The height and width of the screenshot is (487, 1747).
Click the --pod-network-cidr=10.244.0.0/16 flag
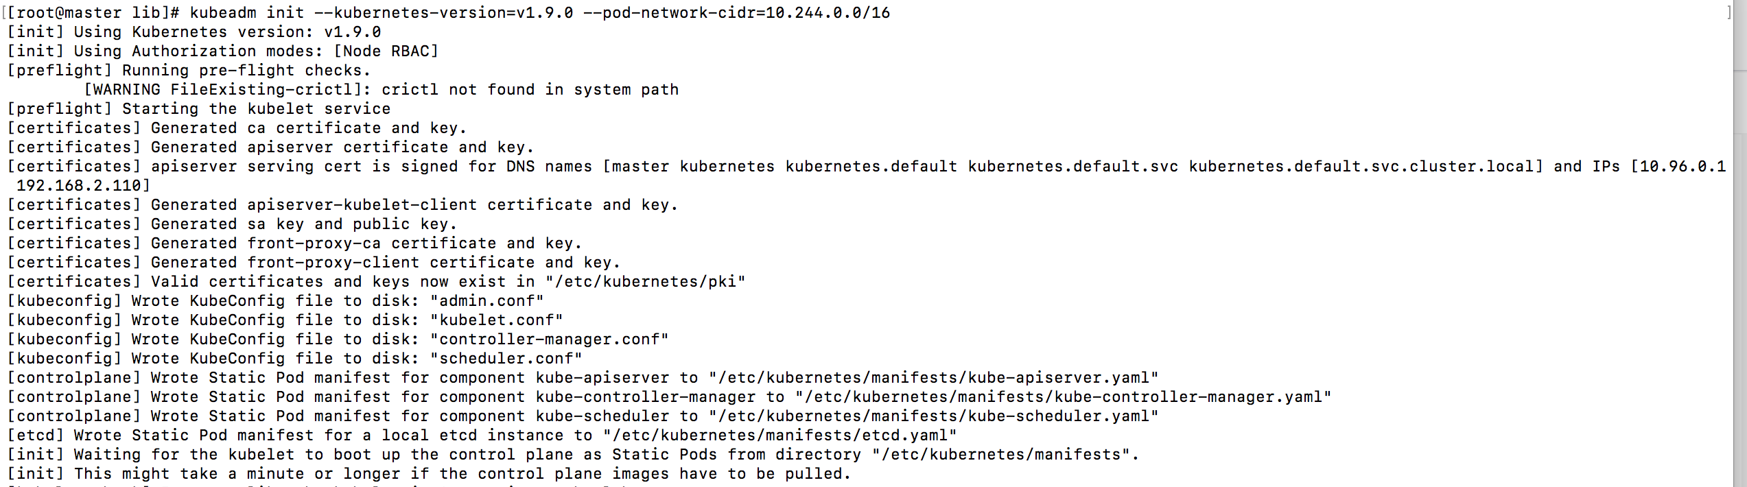coord(736,12)
